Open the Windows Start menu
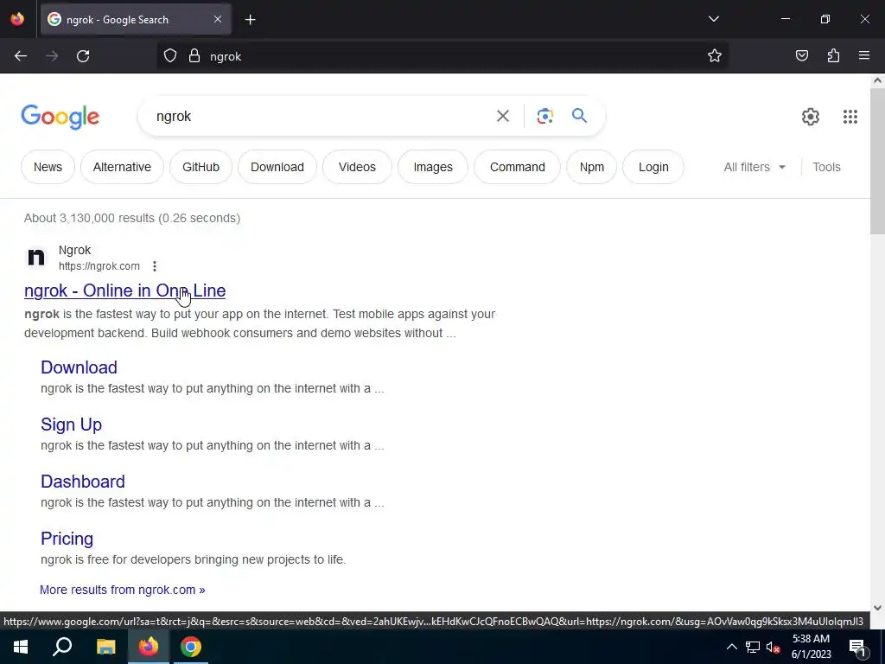Image resolution: width=885 pixels, height=664 pixels. [21, 647]
